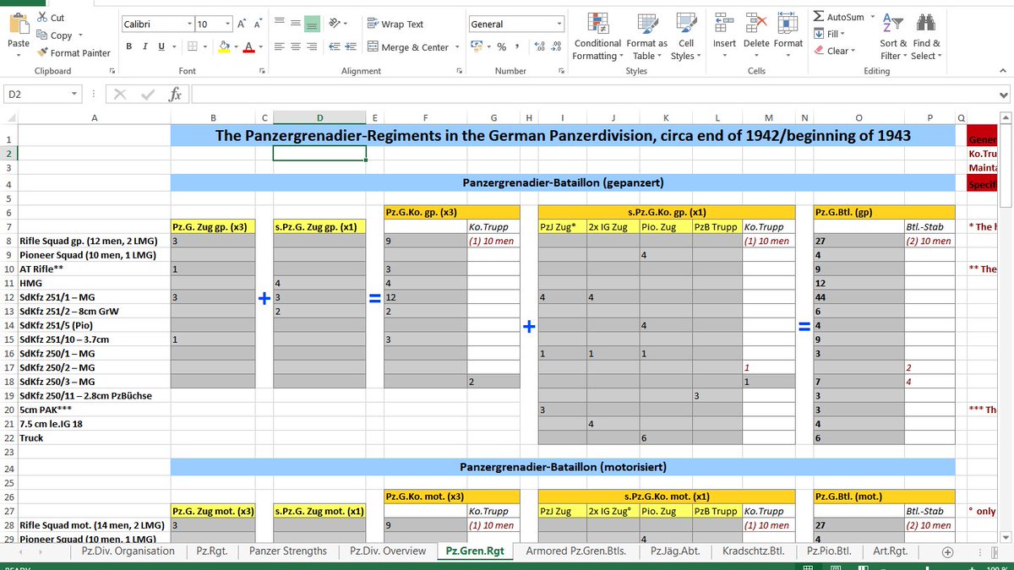Apply percent style format
The width and height of the screenshot is (1014, 570).
pyautogui.click(x=501, y=47)
